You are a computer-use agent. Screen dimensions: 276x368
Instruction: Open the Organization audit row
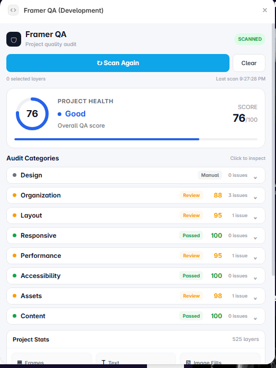(x=136, y=195)
